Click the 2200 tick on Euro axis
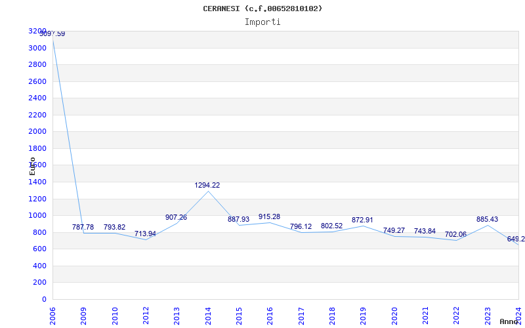The height and width of the screenshot is (328, 525). click(37, 115)
